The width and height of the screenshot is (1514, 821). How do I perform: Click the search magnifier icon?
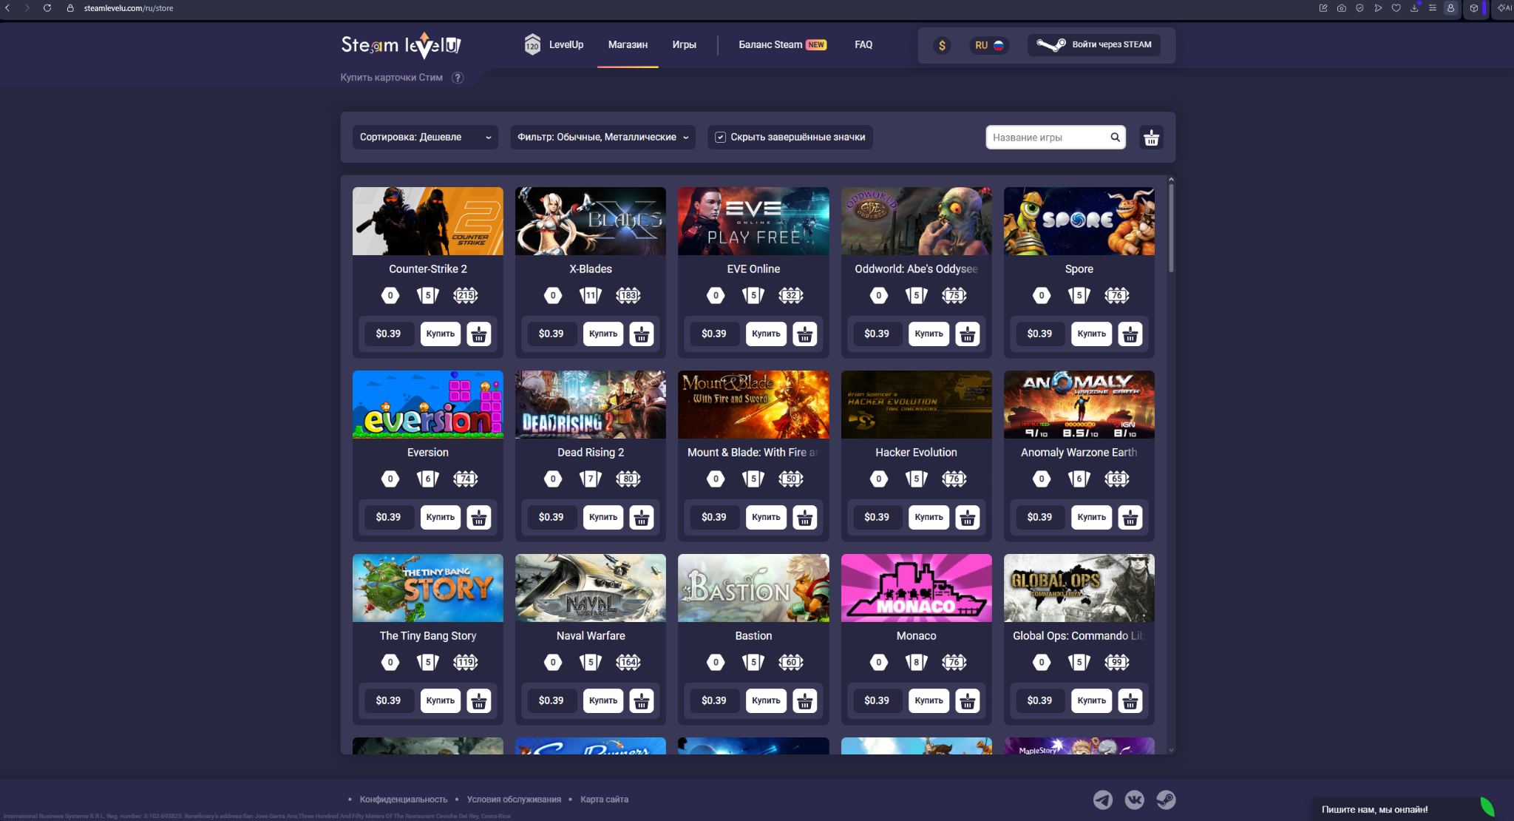tap(1115, 138)
